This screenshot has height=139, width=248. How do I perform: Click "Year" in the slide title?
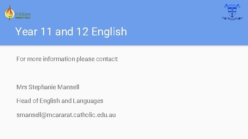[x=27, y=32]
